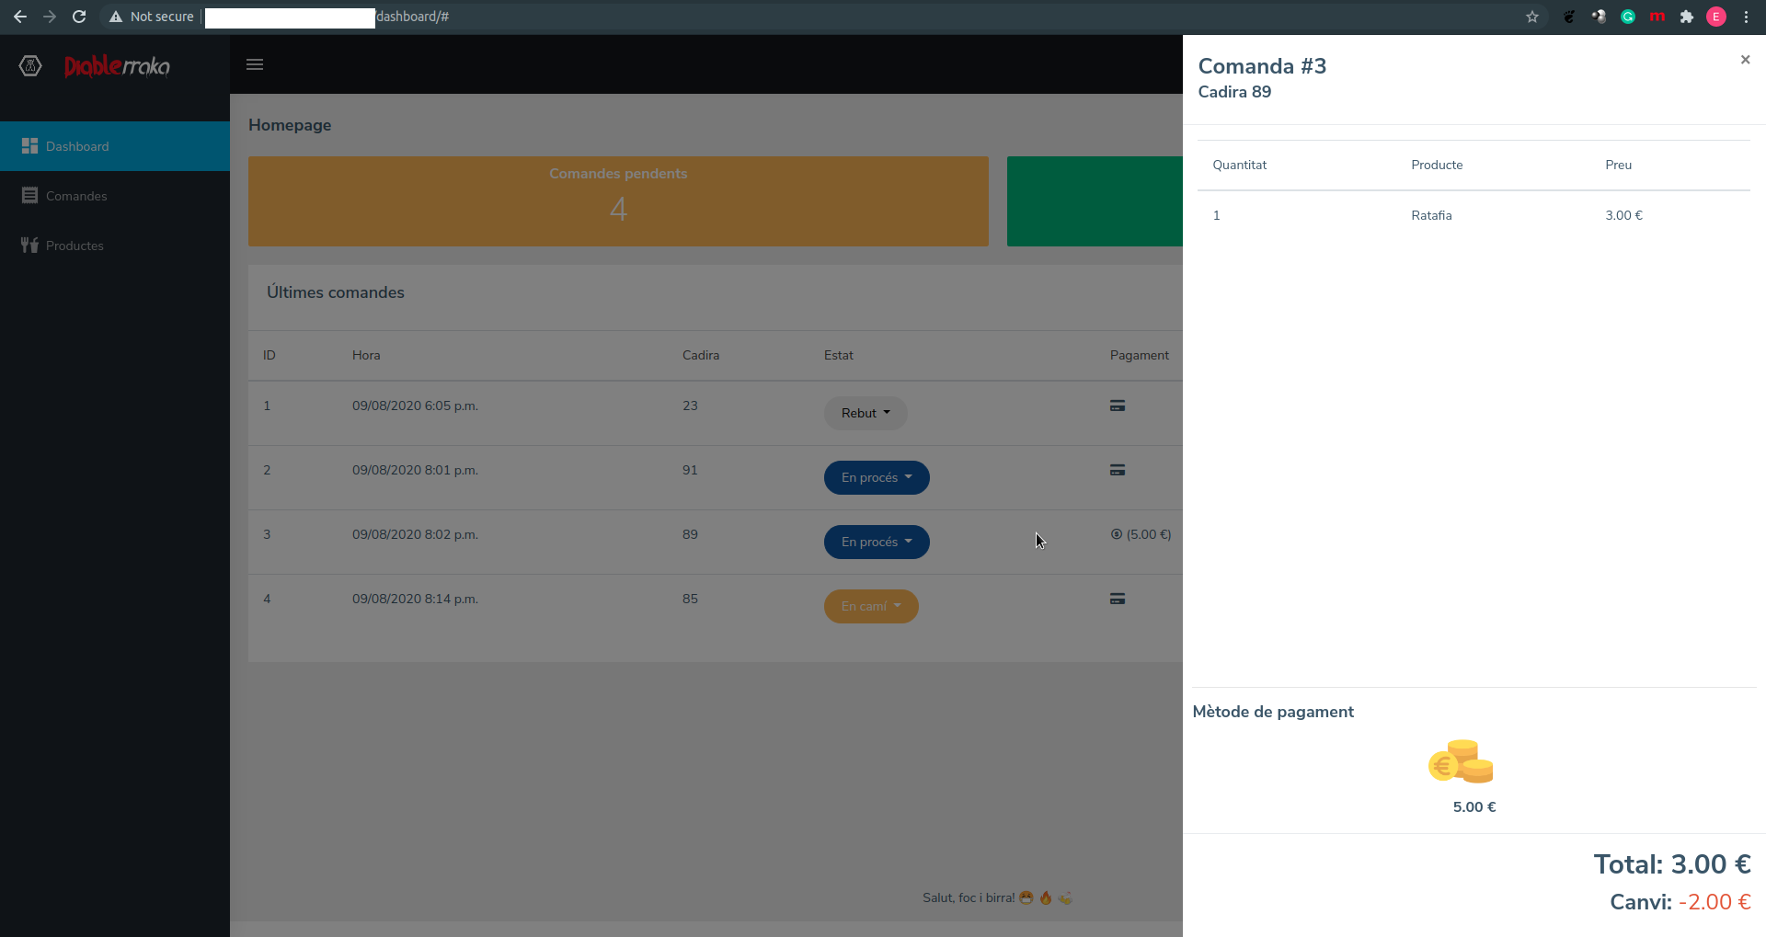Open the Rebut status dropdown for order 1
1766x937 pixels.
866,413
